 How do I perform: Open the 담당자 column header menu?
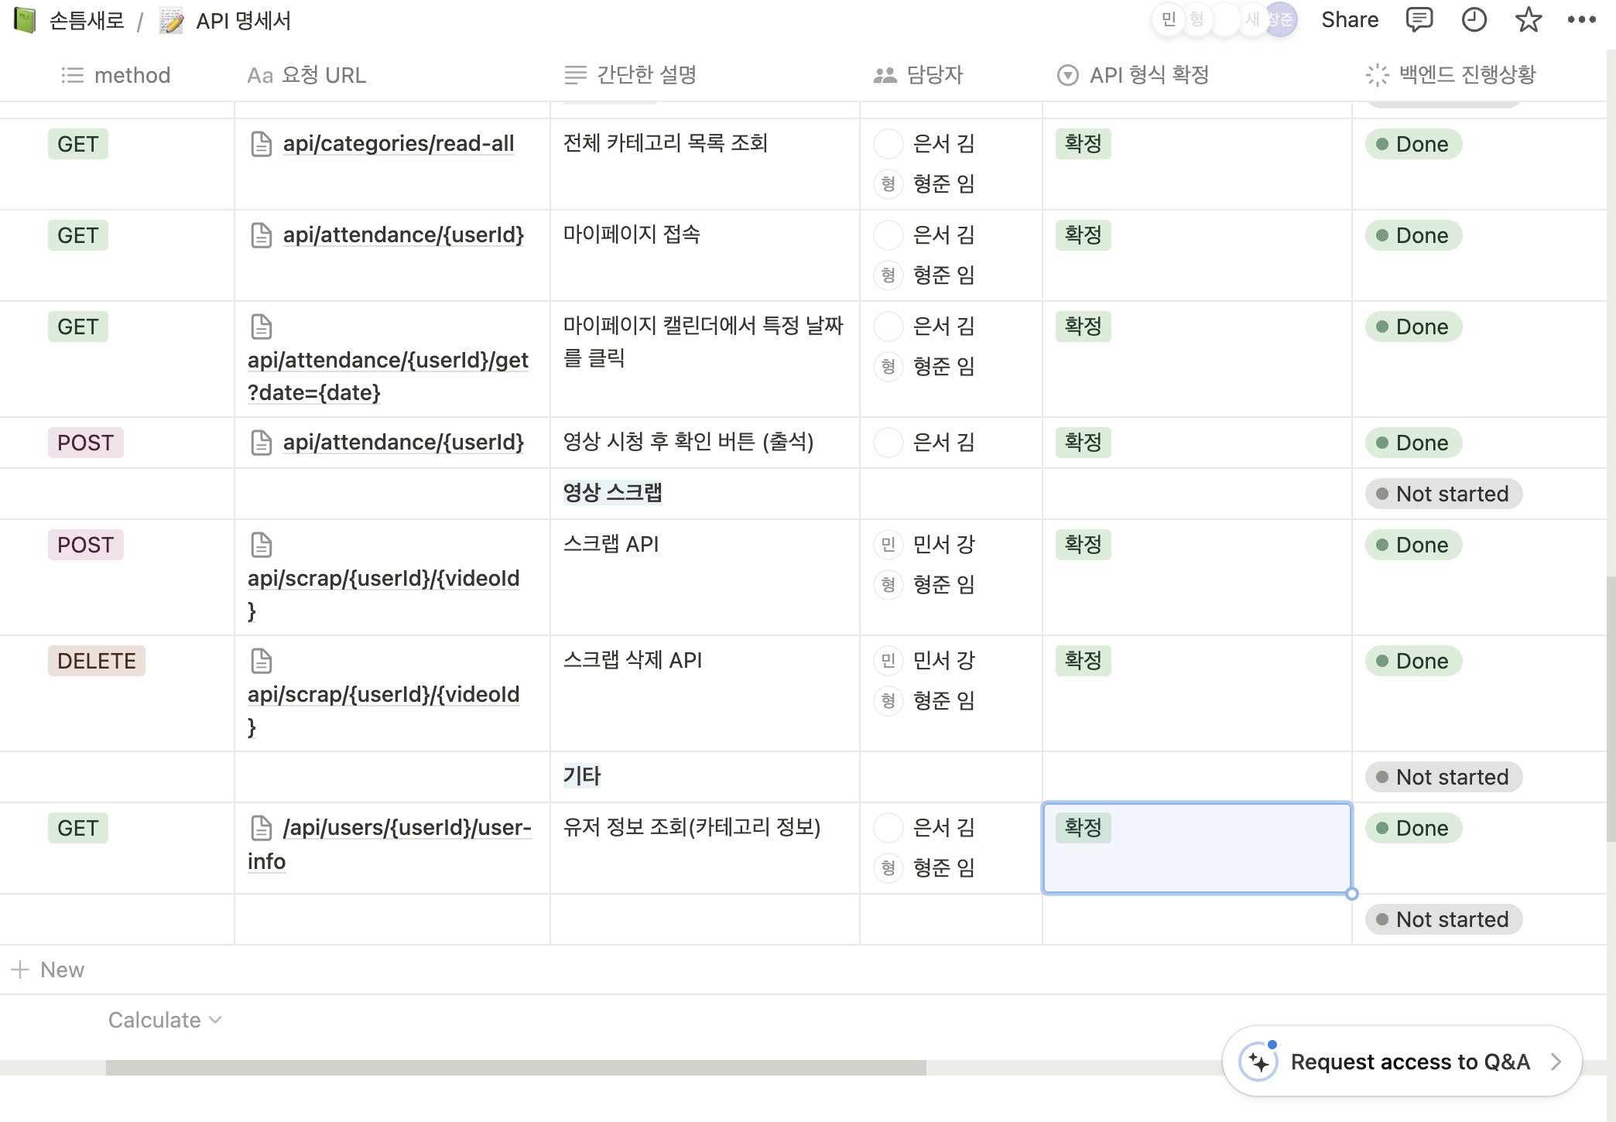[934, 75]
